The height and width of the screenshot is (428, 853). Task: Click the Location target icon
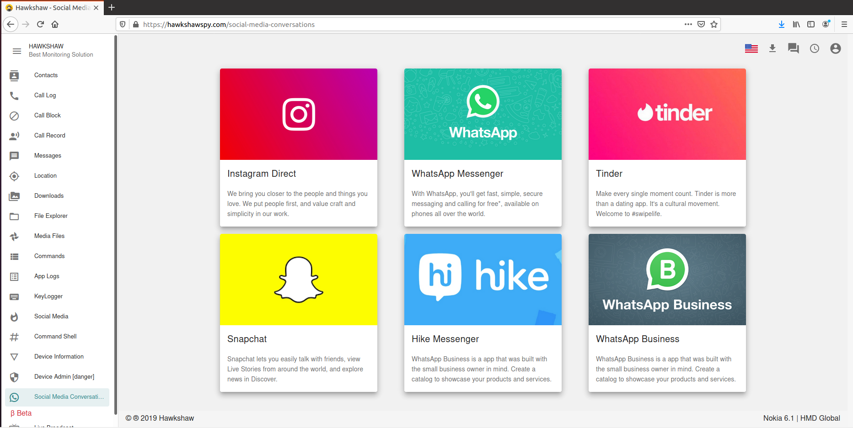click(14, 176)
